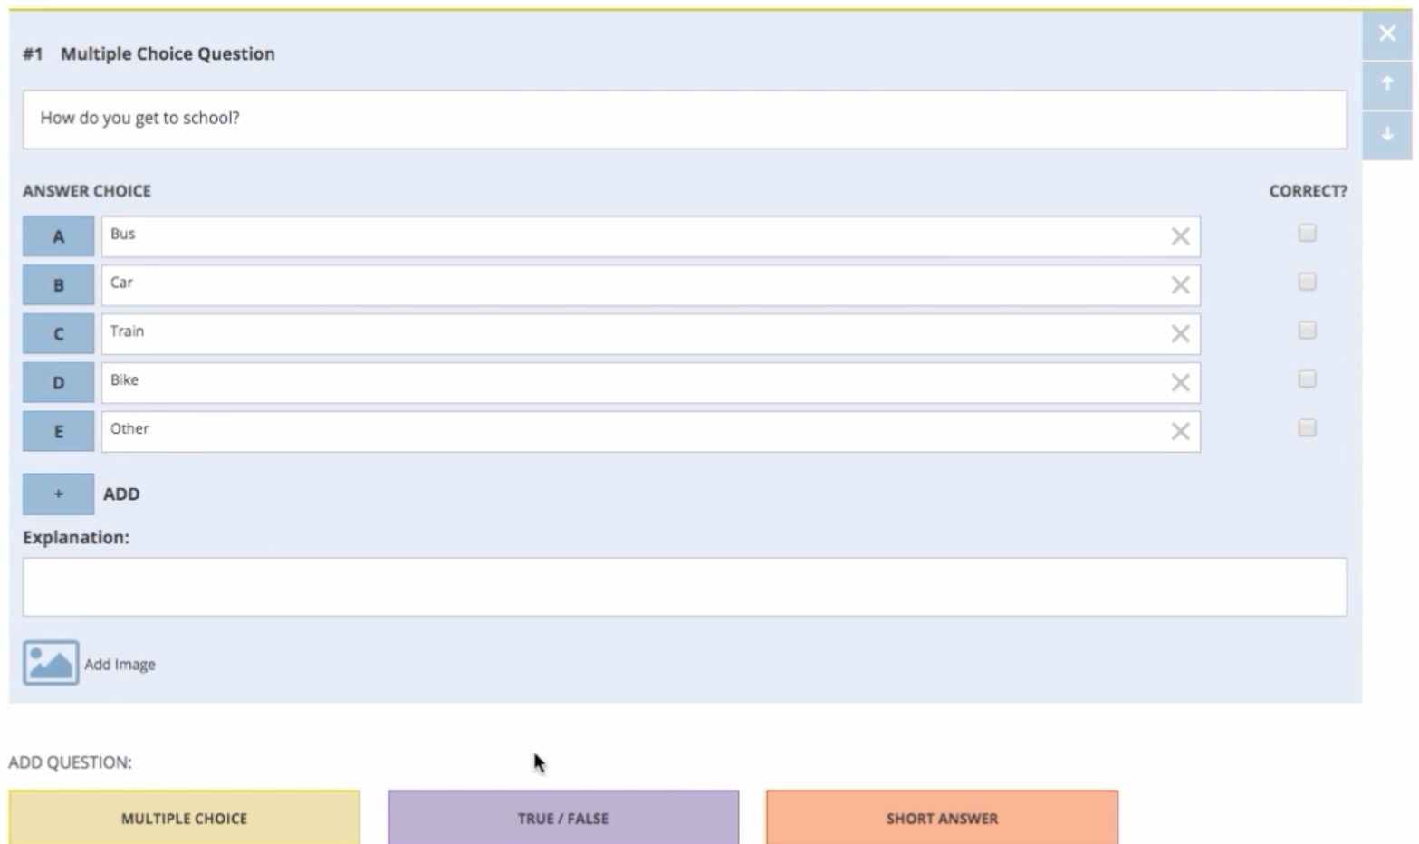This screenshot has width=1419, height=844.
Task: Remove the Bus answer choice
Action: (x=1180, y=236)
